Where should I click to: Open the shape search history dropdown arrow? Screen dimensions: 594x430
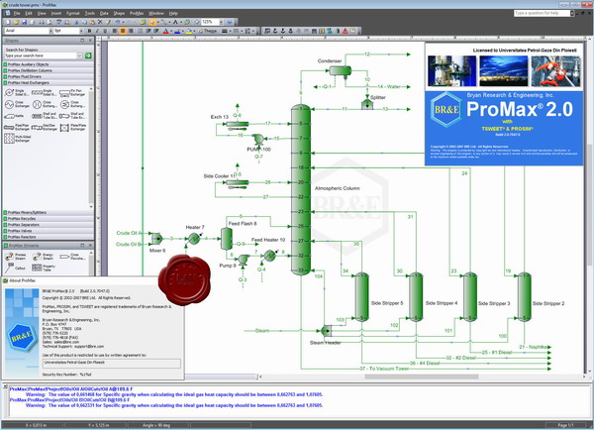coord(79,55)
